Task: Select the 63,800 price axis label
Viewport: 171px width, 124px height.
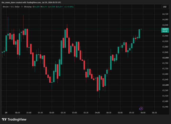Action: 165,58
